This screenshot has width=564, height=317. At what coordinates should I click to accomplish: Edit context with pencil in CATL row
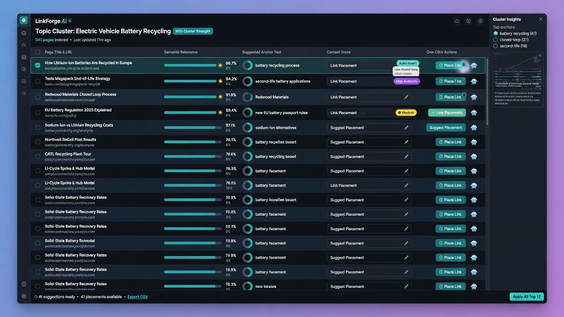(406, 157)
